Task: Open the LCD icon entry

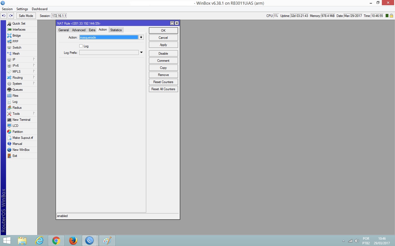Action: 9,126
